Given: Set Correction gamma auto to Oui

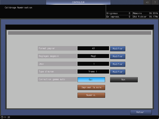Looking at the screenshot, I should tap(91, 80).
